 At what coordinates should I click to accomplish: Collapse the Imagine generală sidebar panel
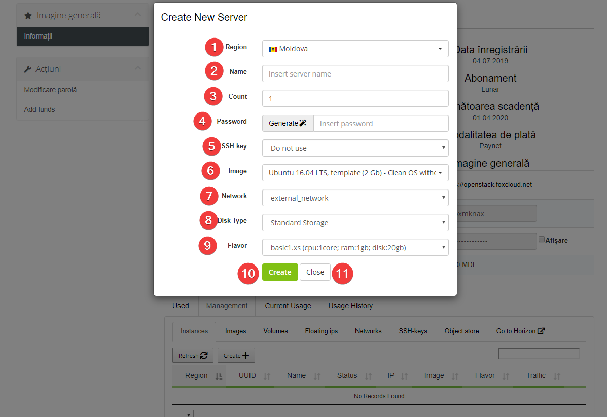137,15
